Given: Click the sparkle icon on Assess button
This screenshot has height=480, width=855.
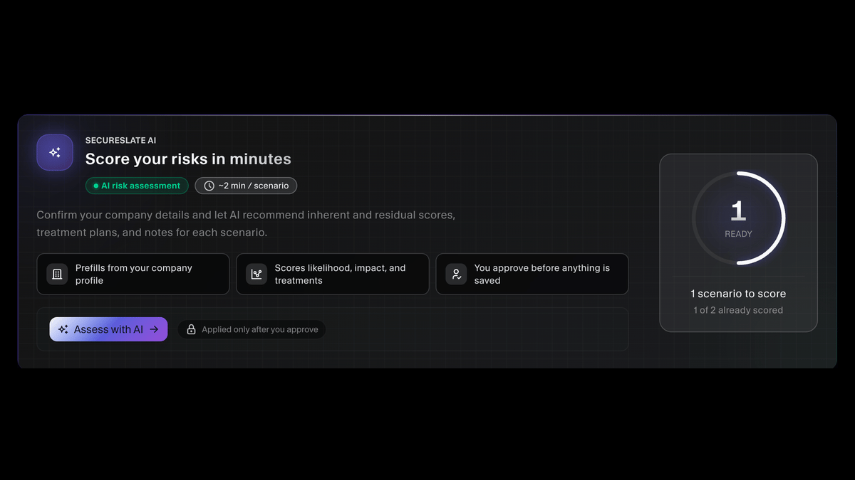Looking at the screenshot, I should [x=63, y=329].
